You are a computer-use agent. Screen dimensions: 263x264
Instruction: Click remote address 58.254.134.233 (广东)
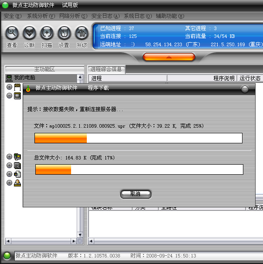(x=173, y=44)
